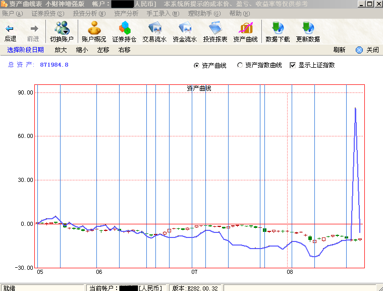The image size is (383, 291).
Task: Uncheck 显示上证指数 checkbox
Action: coord(293,65)
